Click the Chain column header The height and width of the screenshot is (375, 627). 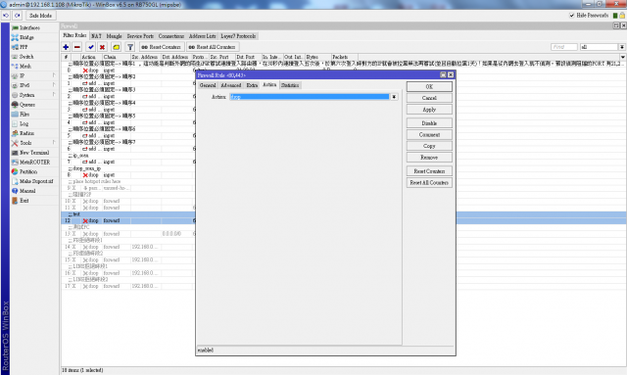tap(117, 57)
